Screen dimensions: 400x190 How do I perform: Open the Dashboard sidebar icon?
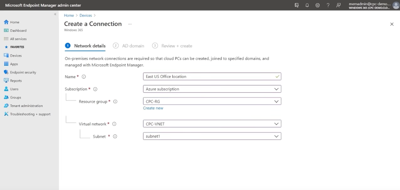pyautogui.click(x=6, y=30)
